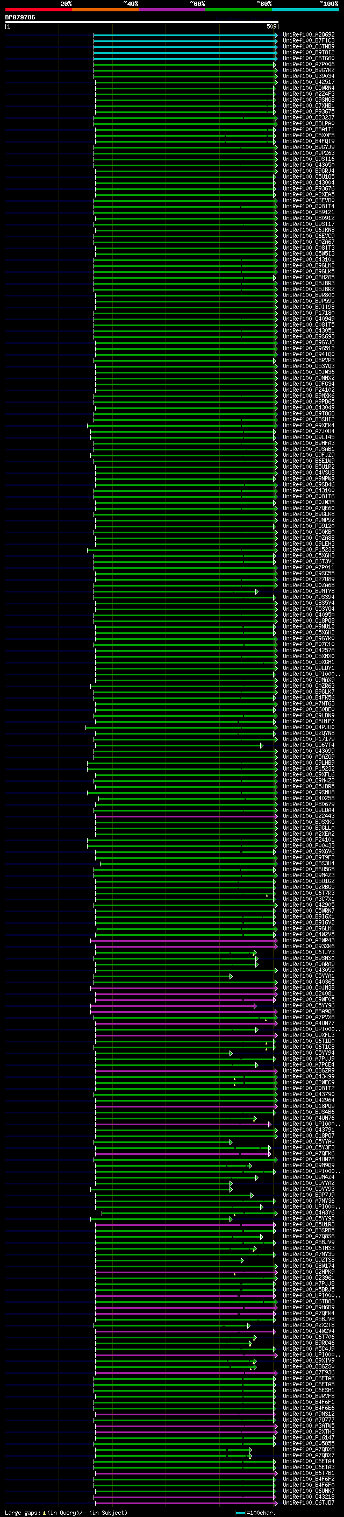Open hit UniRef100_C6TND9
344x1517 pixels.
(309, 46)
